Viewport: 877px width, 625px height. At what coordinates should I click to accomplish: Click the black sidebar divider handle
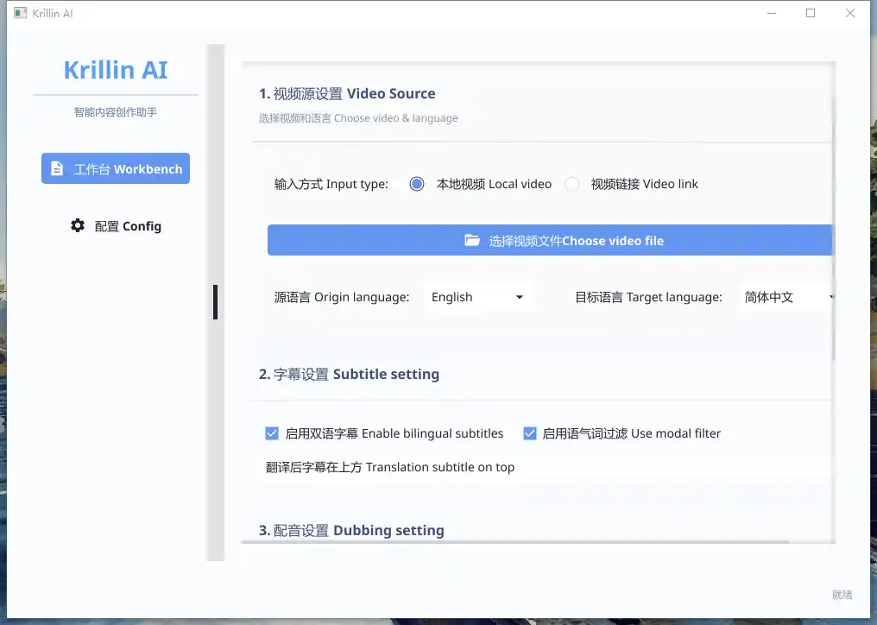[215, 302]
